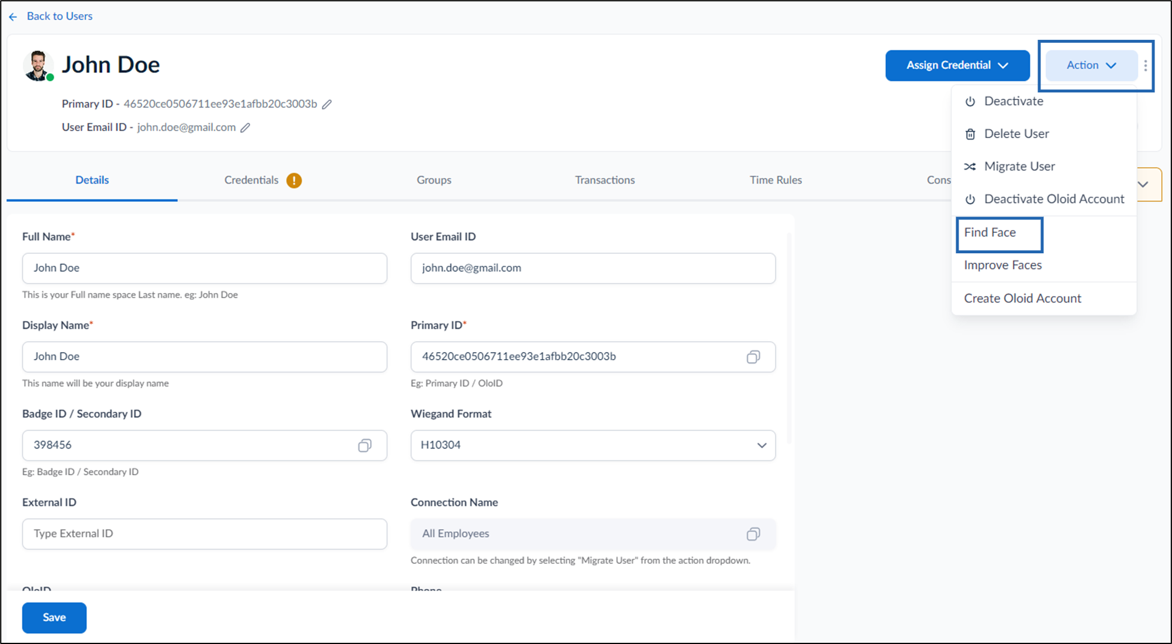Open the Wiegand Format H10304 dropdown

pyautogui.click(x=593, y=445)
